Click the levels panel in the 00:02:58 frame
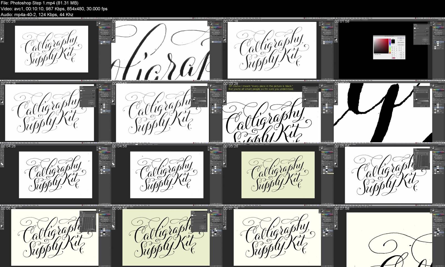445x267 pixels. pos(199,96)
